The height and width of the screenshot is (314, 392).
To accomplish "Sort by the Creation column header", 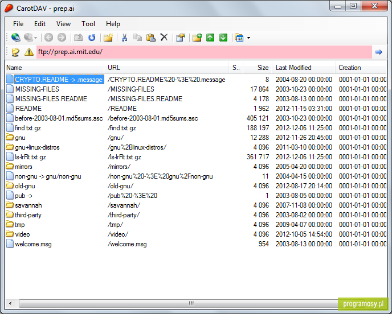I will coord(361,68).
